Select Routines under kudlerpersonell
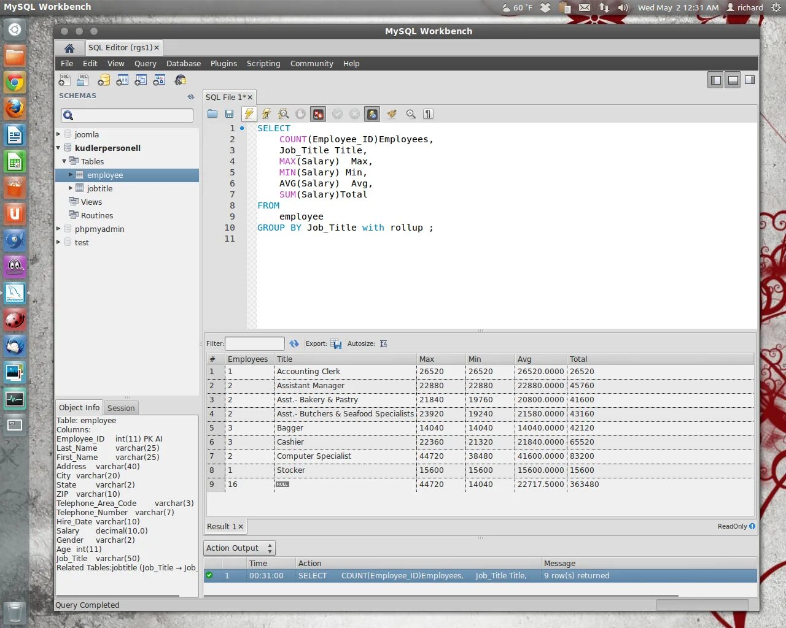 click(x=97, y=215)
